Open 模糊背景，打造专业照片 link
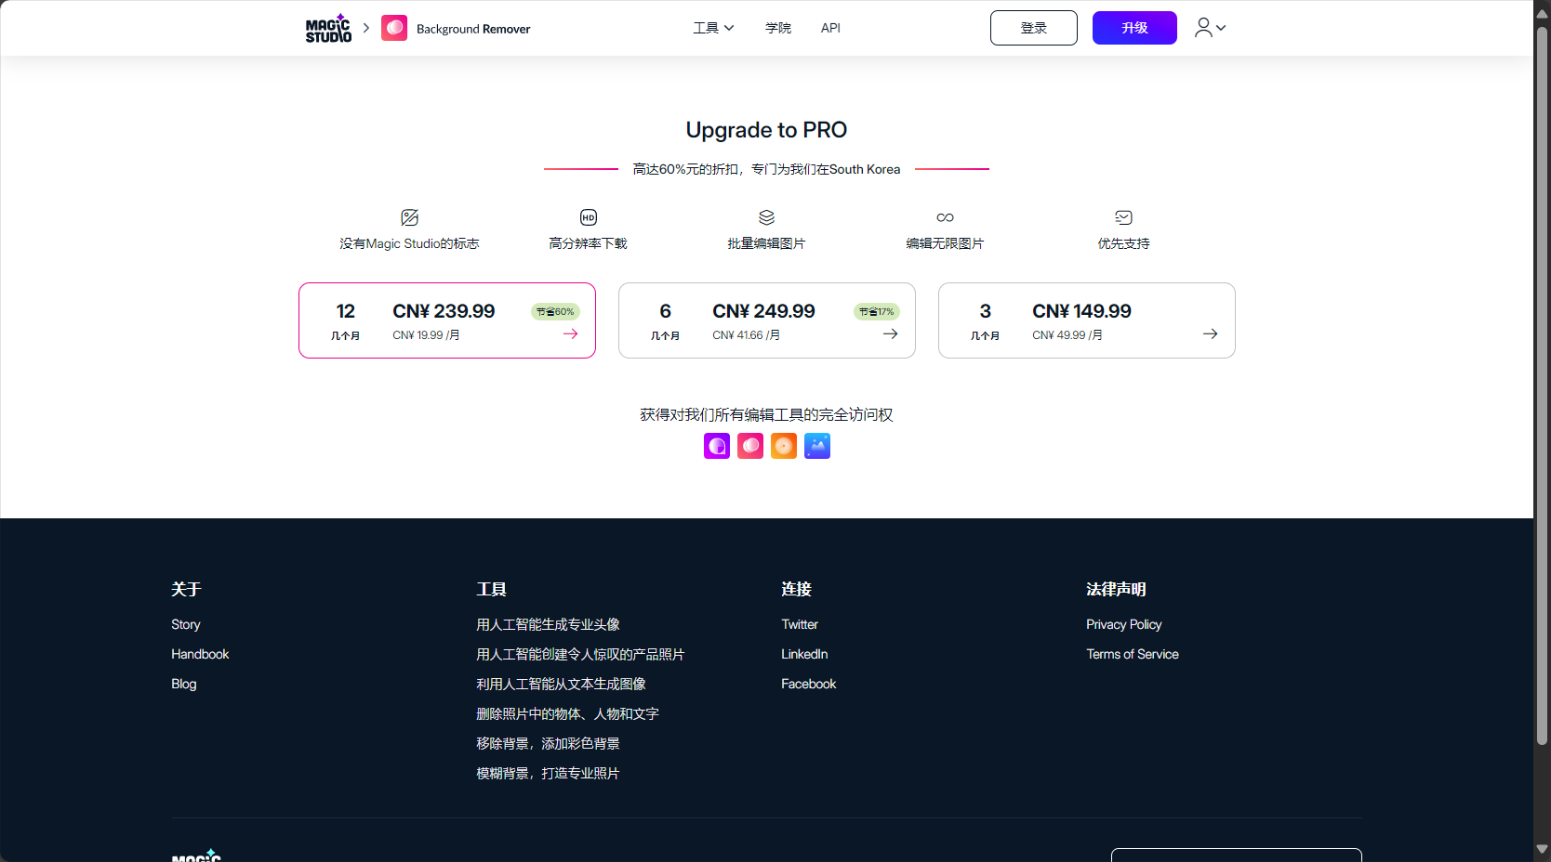The width and height of the screenshot is (1551, 862). (548, 773)
